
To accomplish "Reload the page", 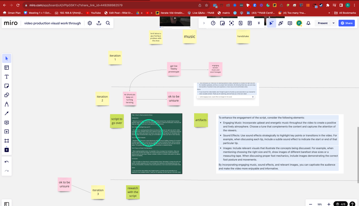I will 18,5.
